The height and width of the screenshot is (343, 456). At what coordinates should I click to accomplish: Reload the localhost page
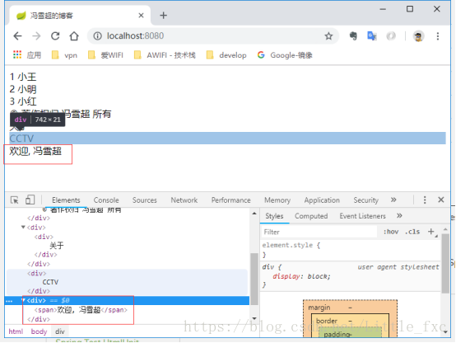tap(55, 35)
